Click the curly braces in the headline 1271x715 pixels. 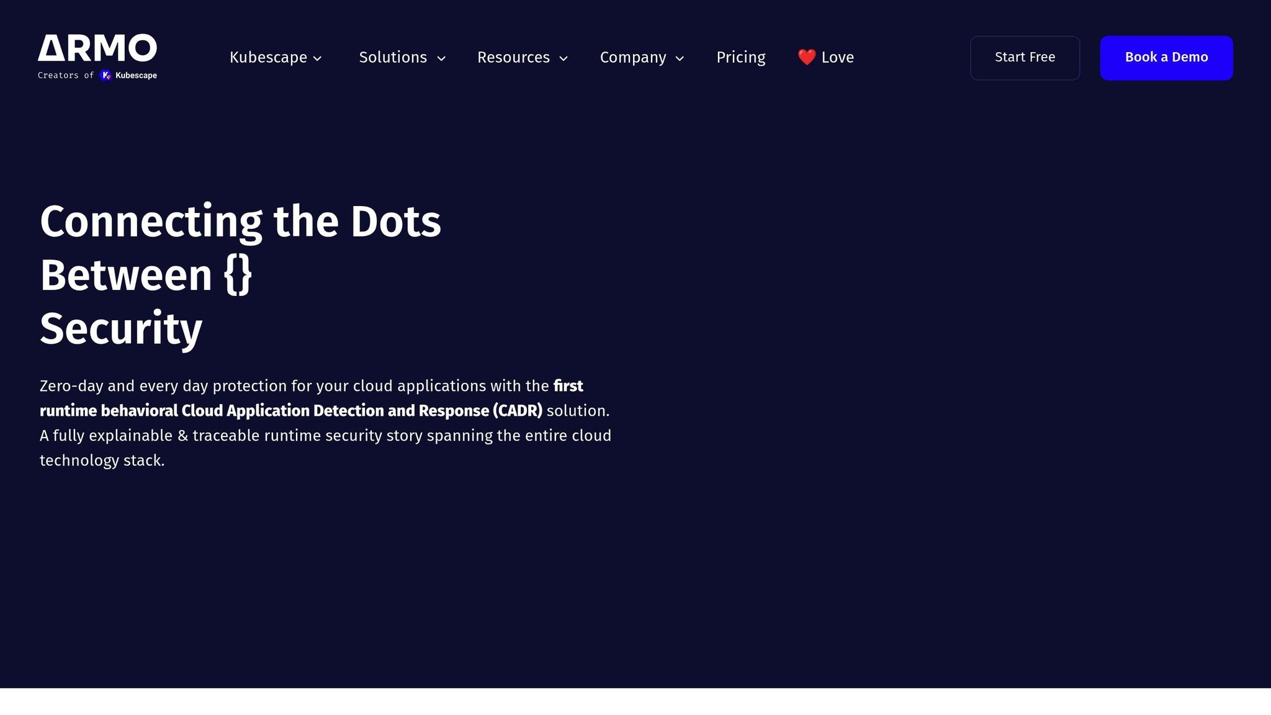click(x=238, y=275)
